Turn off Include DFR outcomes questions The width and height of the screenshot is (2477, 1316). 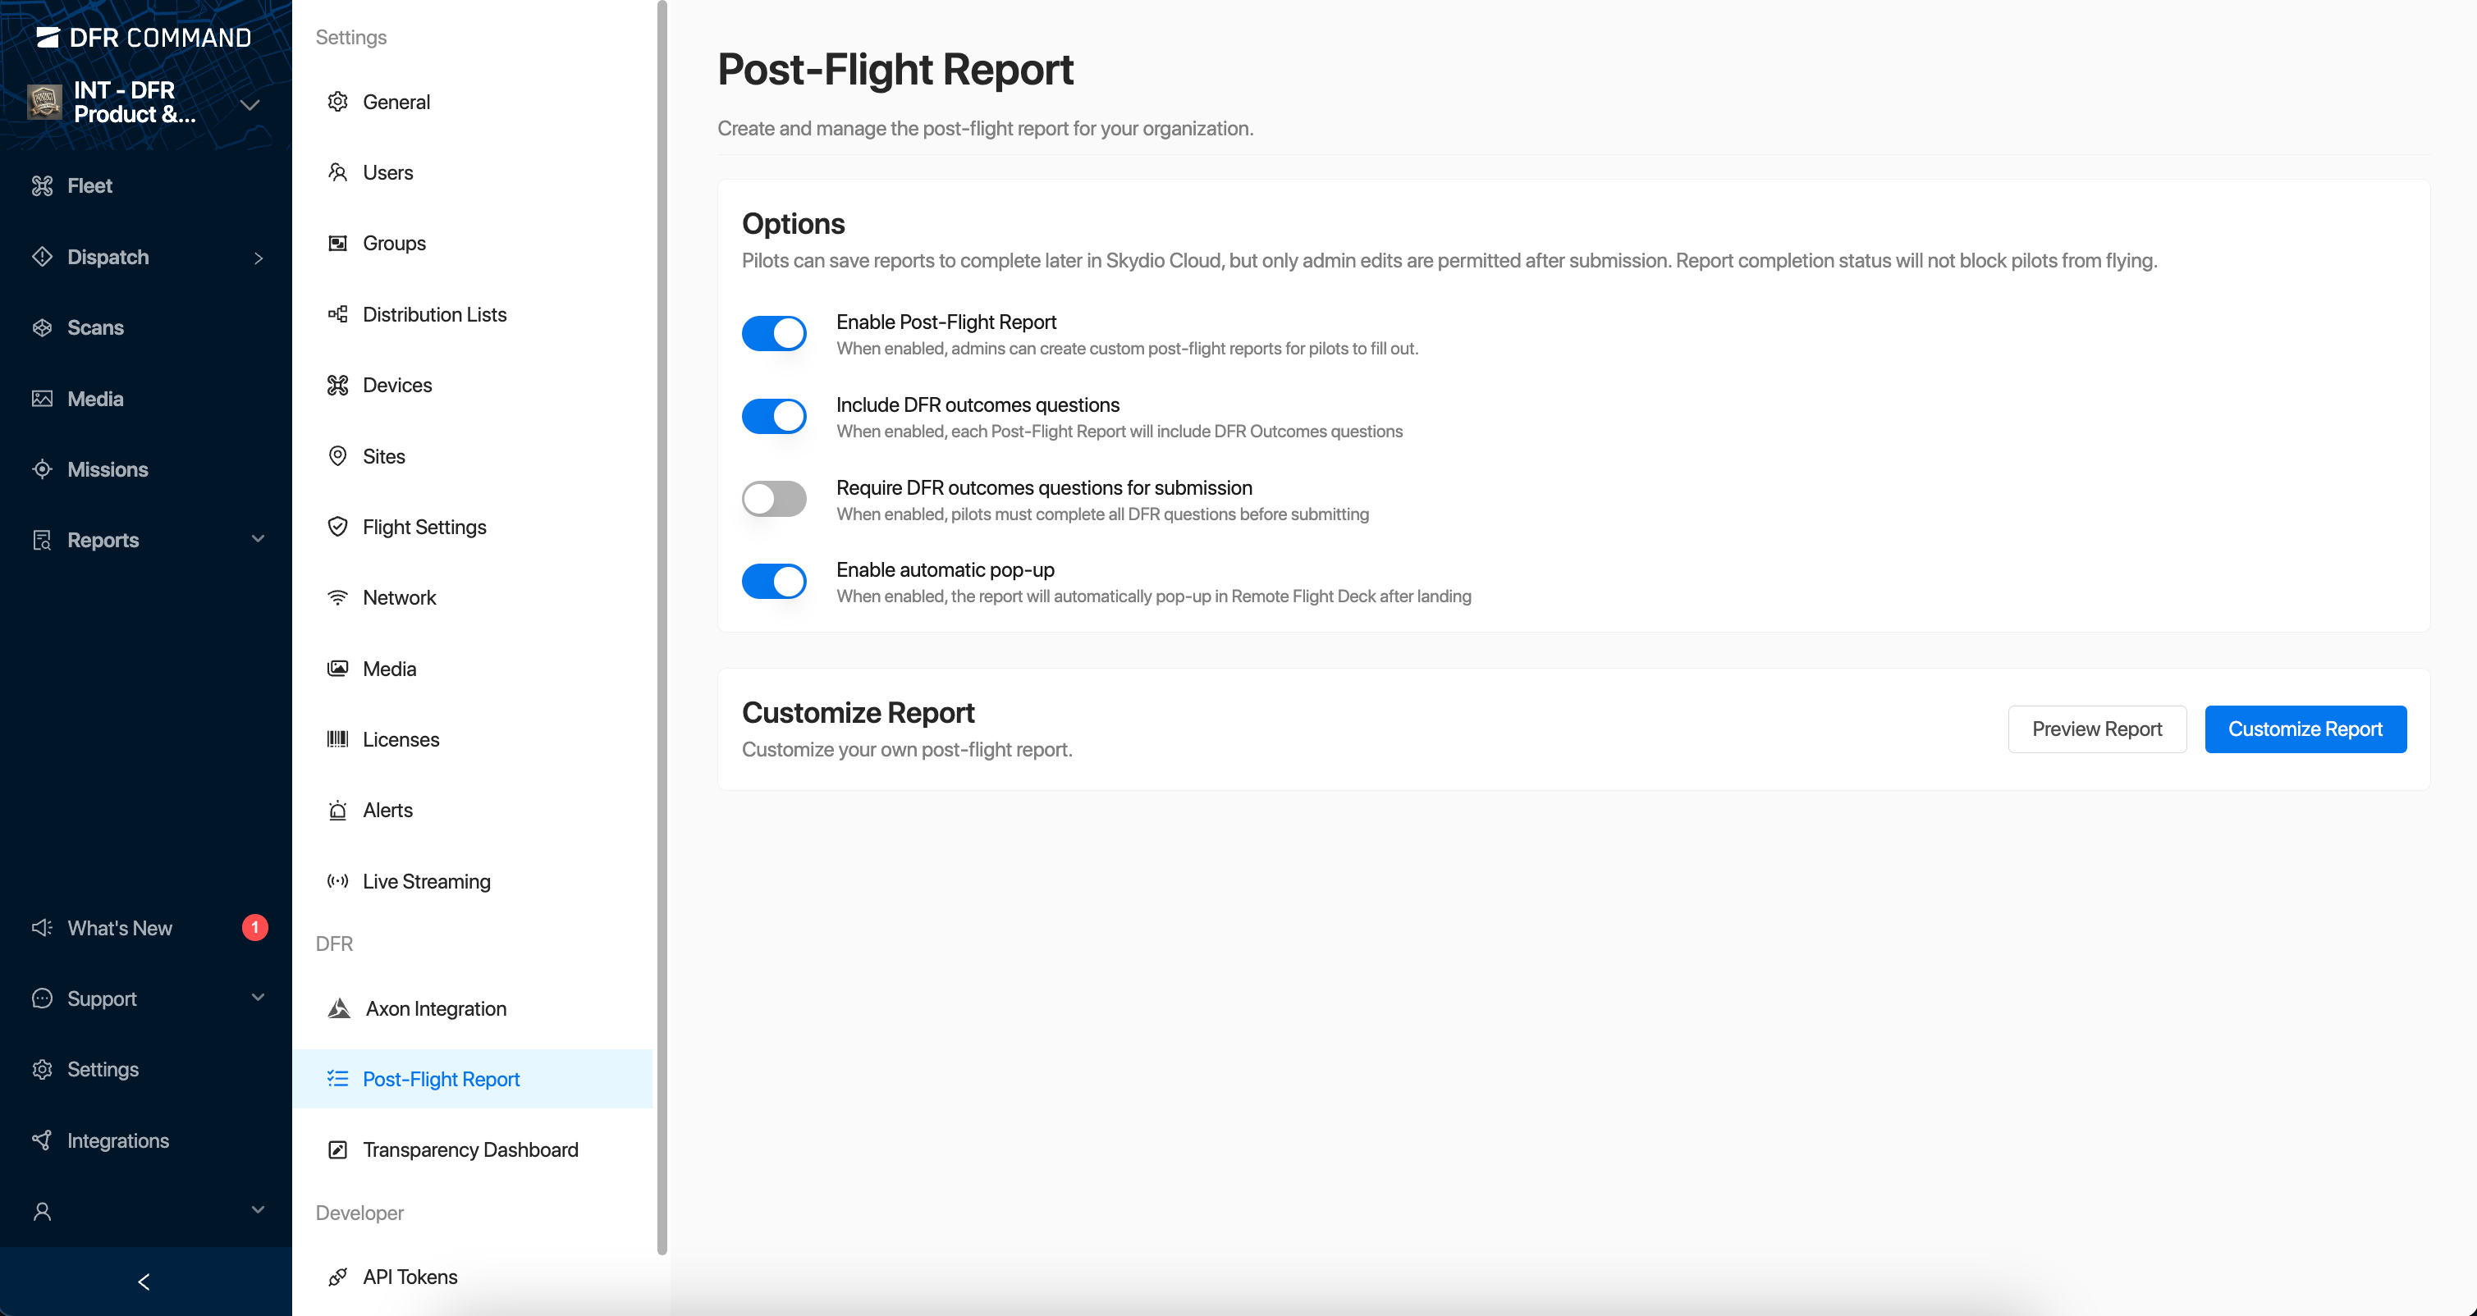pos(774,415)
